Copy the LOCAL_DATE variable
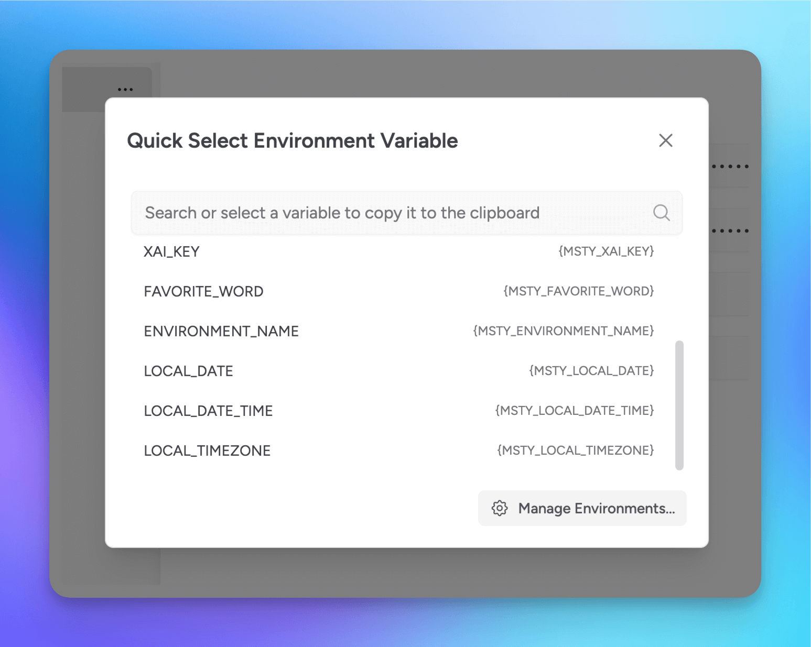The width and height of the screenshot is (811, 647). click(x=188, y=370)
